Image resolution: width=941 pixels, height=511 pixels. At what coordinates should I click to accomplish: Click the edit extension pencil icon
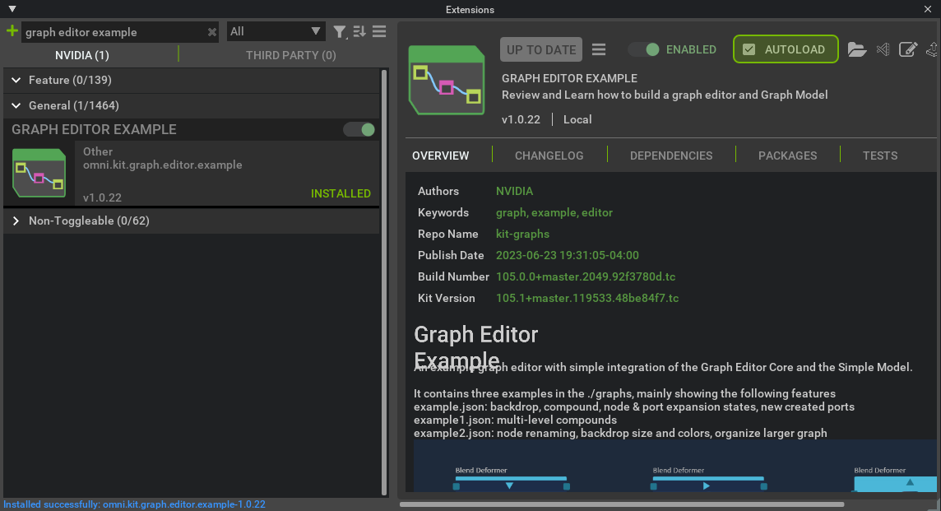[908, 49]
